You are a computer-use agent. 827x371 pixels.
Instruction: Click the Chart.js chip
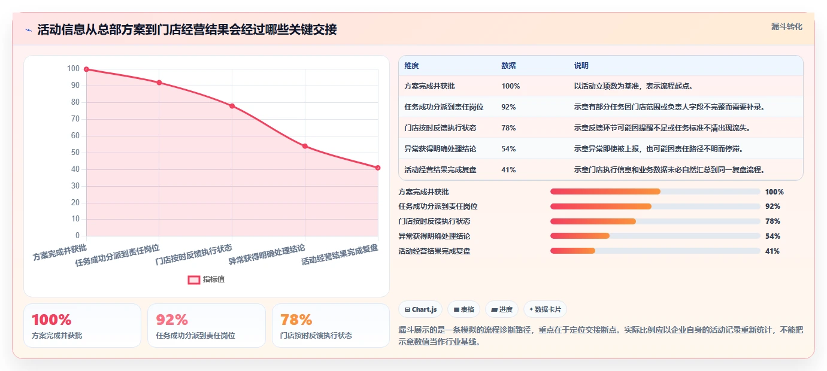coord(420,309)
